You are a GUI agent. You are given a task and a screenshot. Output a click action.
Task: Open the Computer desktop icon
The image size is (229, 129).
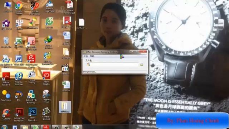(x=8, y=7)
